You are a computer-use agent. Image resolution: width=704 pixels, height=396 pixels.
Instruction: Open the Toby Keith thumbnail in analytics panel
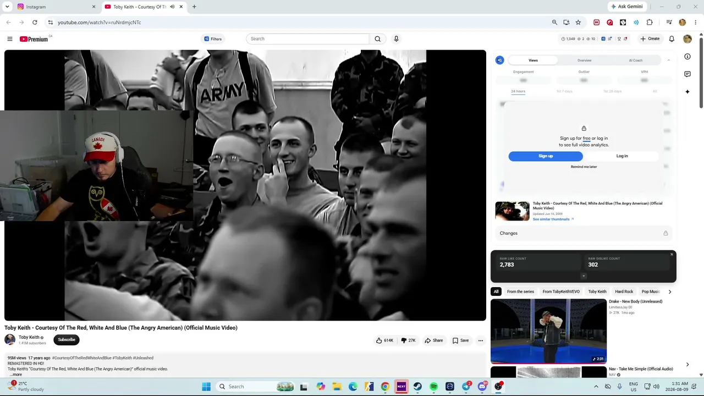click(512, 211)
